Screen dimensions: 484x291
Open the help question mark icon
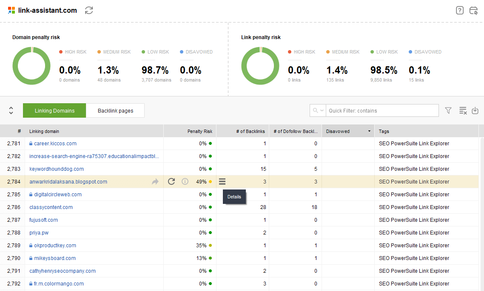point(460,11)
